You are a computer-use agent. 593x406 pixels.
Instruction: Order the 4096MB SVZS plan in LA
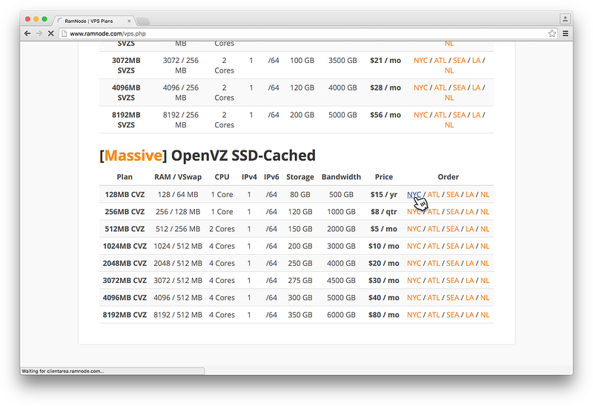click(x=476, y=87)
